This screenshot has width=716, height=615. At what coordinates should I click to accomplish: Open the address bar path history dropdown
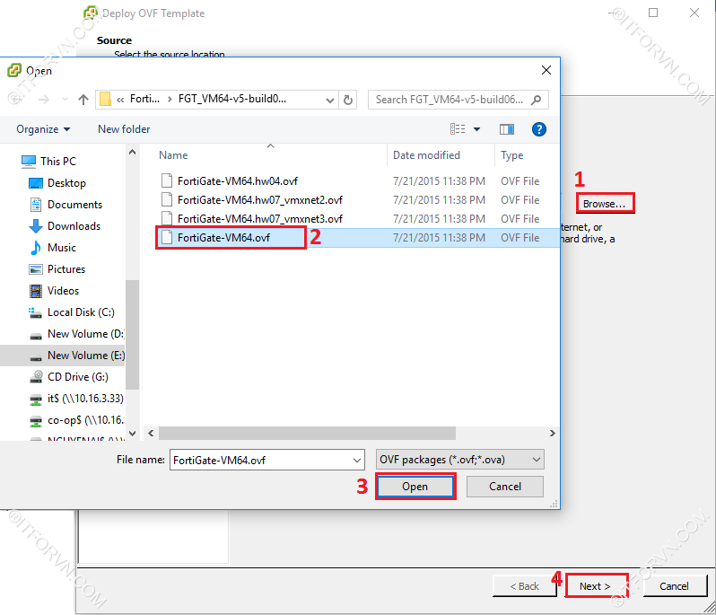327,100
